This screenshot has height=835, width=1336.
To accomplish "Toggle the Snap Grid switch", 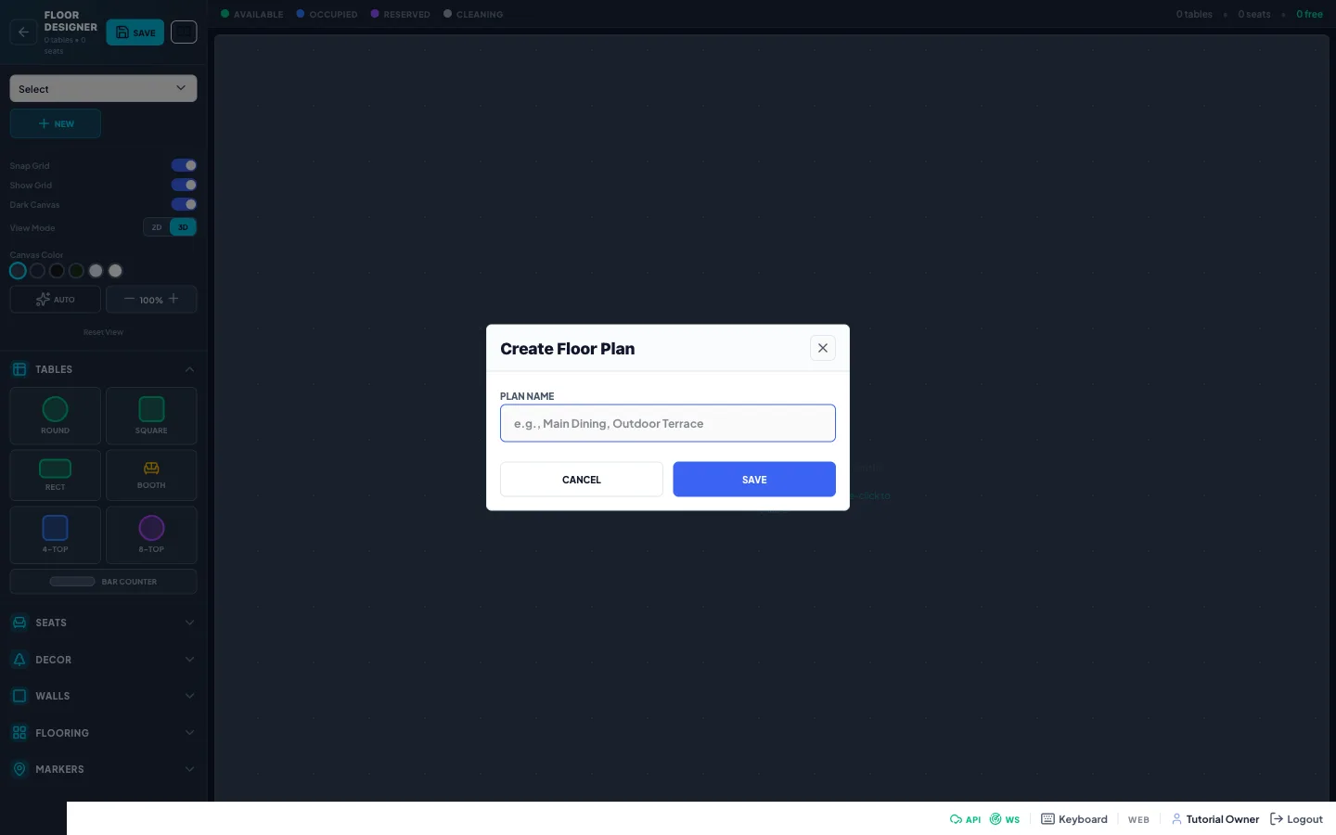I will coord(184,165).
